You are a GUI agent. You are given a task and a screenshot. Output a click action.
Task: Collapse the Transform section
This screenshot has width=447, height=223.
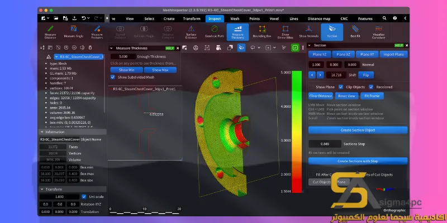42,189
